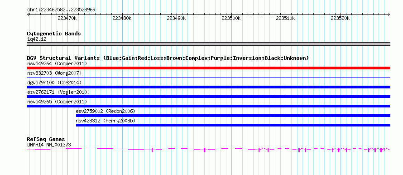The image size is (403, 175).
Task: Click the 223490k ruler tick label
Action: tap(176, 19)
